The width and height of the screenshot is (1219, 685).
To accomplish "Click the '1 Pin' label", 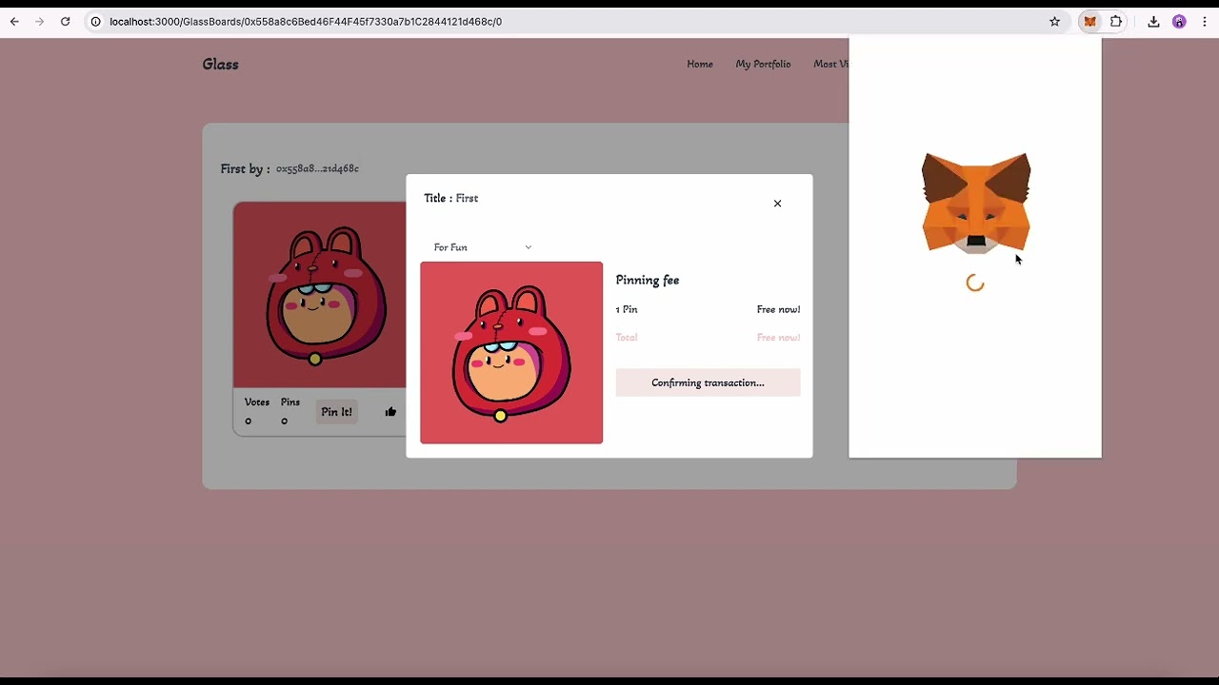I will tap(627, 309).
